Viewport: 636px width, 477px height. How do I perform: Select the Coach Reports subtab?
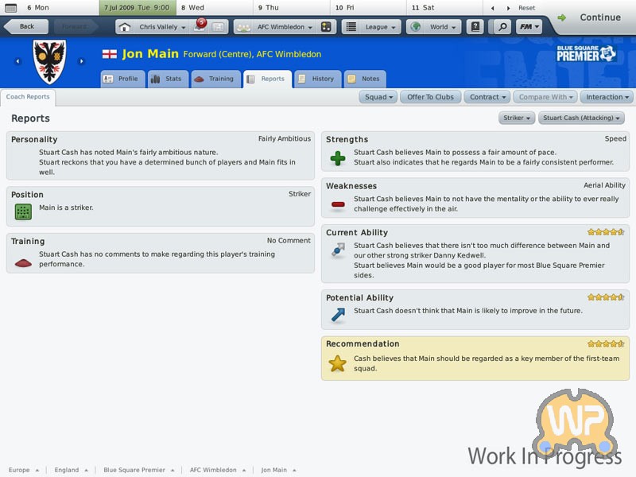click(28, 96)
